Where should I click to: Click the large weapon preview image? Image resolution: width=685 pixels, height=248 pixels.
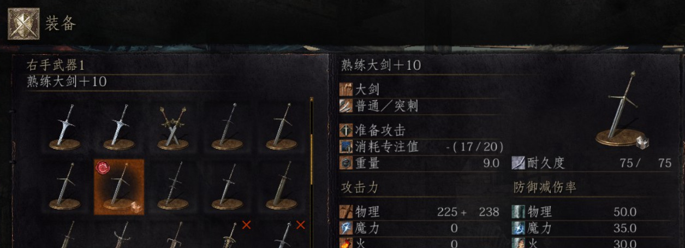point(621,109)
